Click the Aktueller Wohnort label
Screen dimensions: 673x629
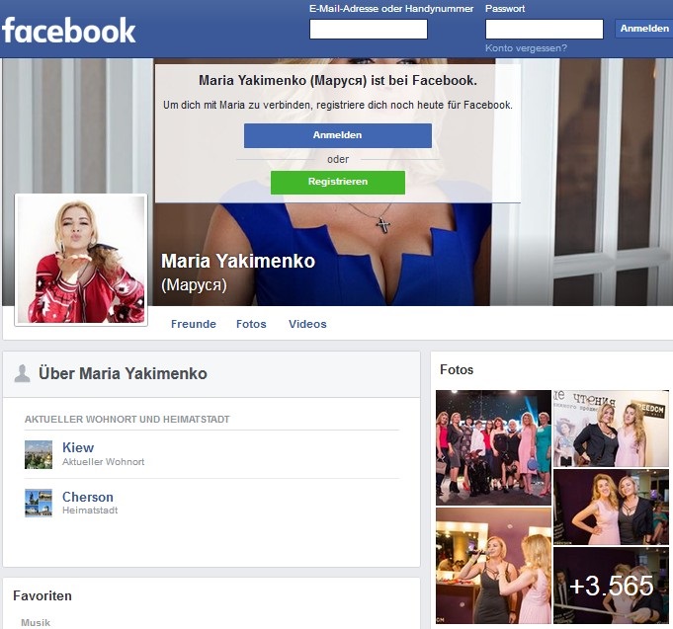coord(103,462)
